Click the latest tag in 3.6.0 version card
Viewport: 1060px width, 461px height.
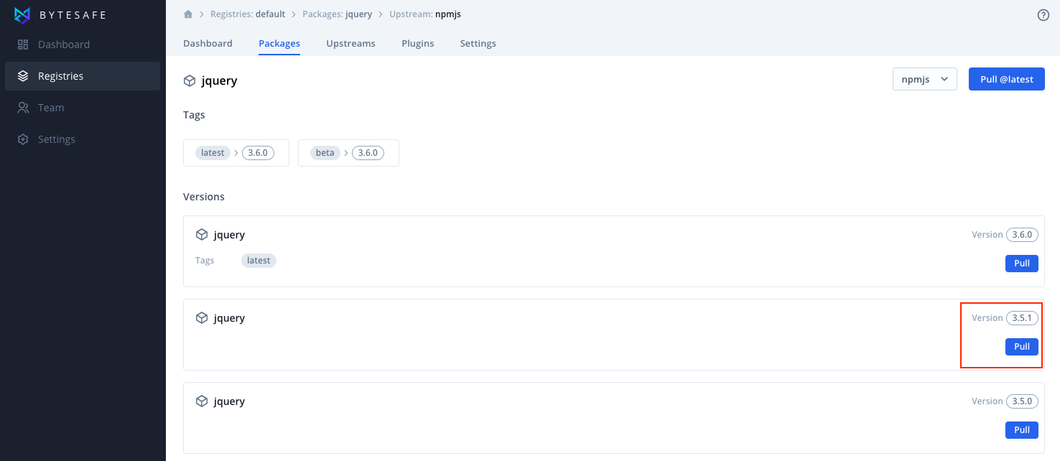(x=259, y=261)
